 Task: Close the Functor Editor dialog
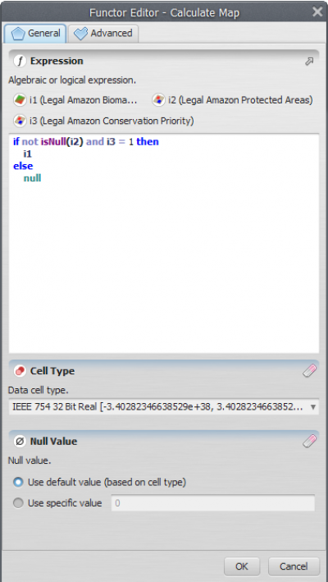point(317,11)
